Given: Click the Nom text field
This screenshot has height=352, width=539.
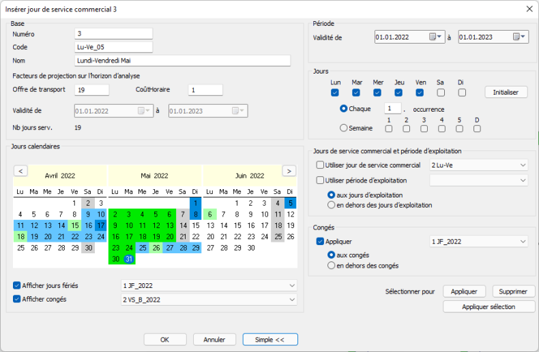Looking at the screenshot, I should point(182,61).
